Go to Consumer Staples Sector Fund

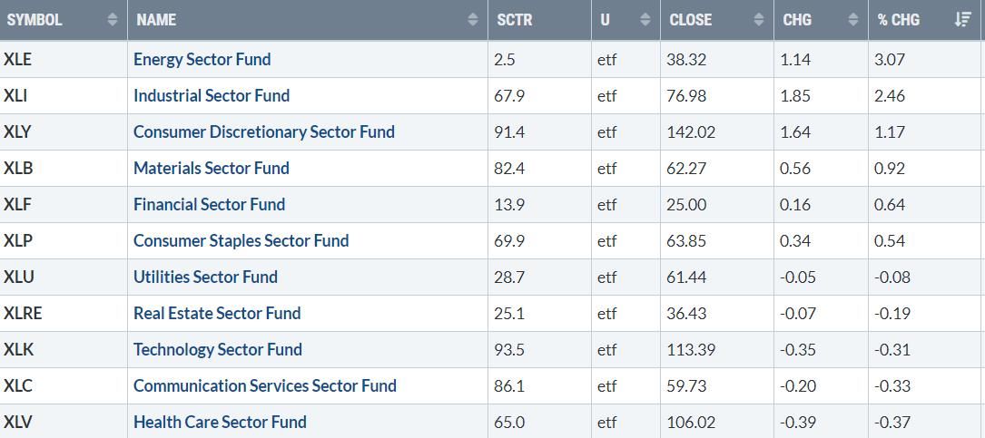[x=241, y=241]
